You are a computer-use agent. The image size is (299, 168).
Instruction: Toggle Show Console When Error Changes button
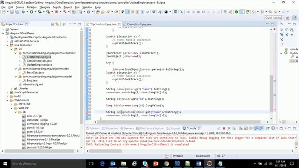point(261,128)
